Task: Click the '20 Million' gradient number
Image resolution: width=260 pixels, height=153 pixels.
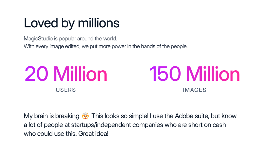Action: coord(66,74)
